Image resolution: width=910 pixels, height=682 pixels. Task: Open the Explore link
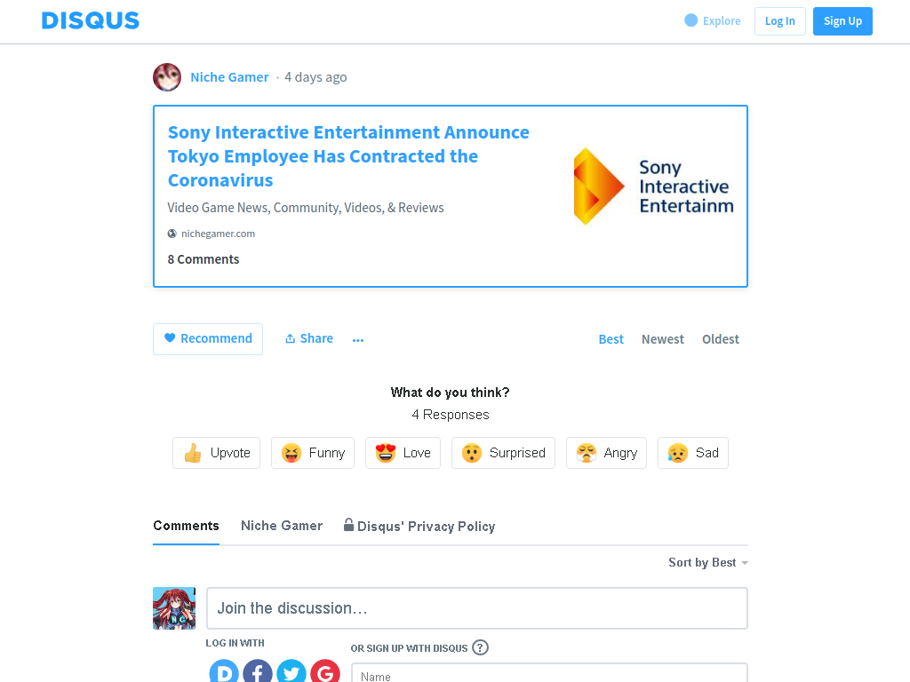713,21
